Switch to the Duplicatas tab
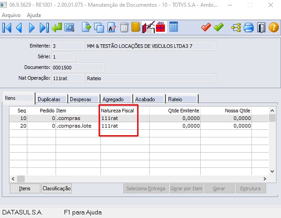This screenshot has width=281, height=218. point(52,99)
